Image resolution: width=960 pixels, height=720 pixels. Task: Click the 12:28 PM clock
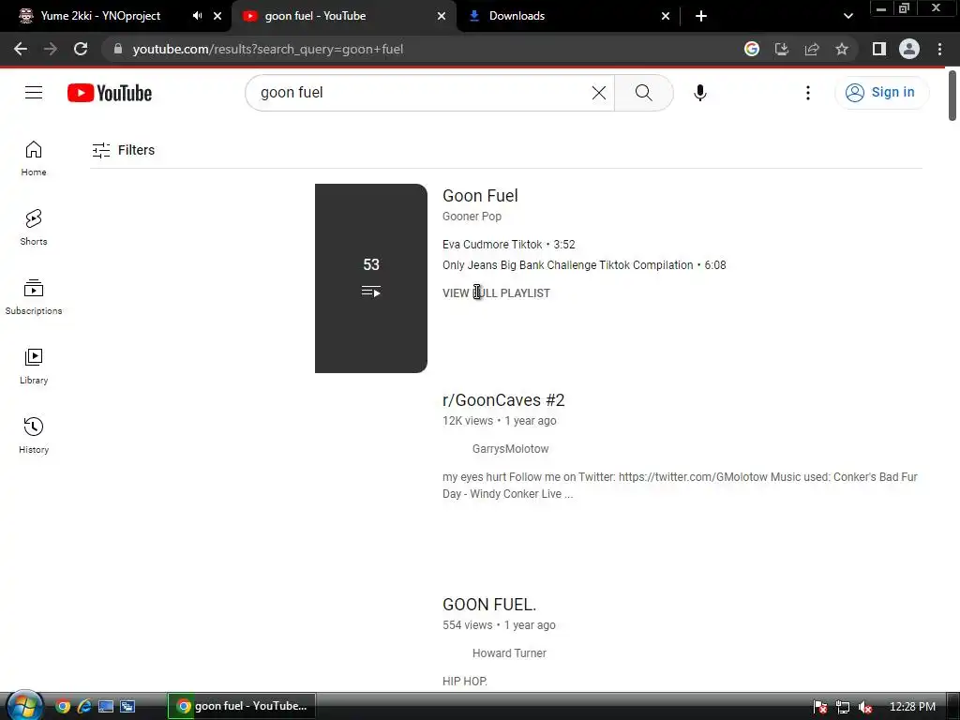point(912,707)
